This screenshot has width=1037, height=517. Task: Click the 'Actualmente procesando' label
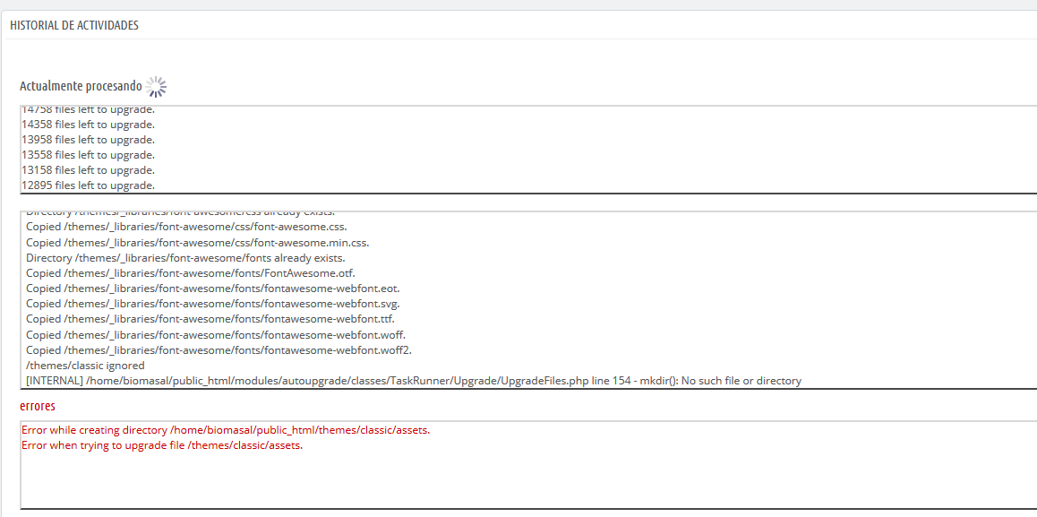pyautogui.click(x=81, y=87)
